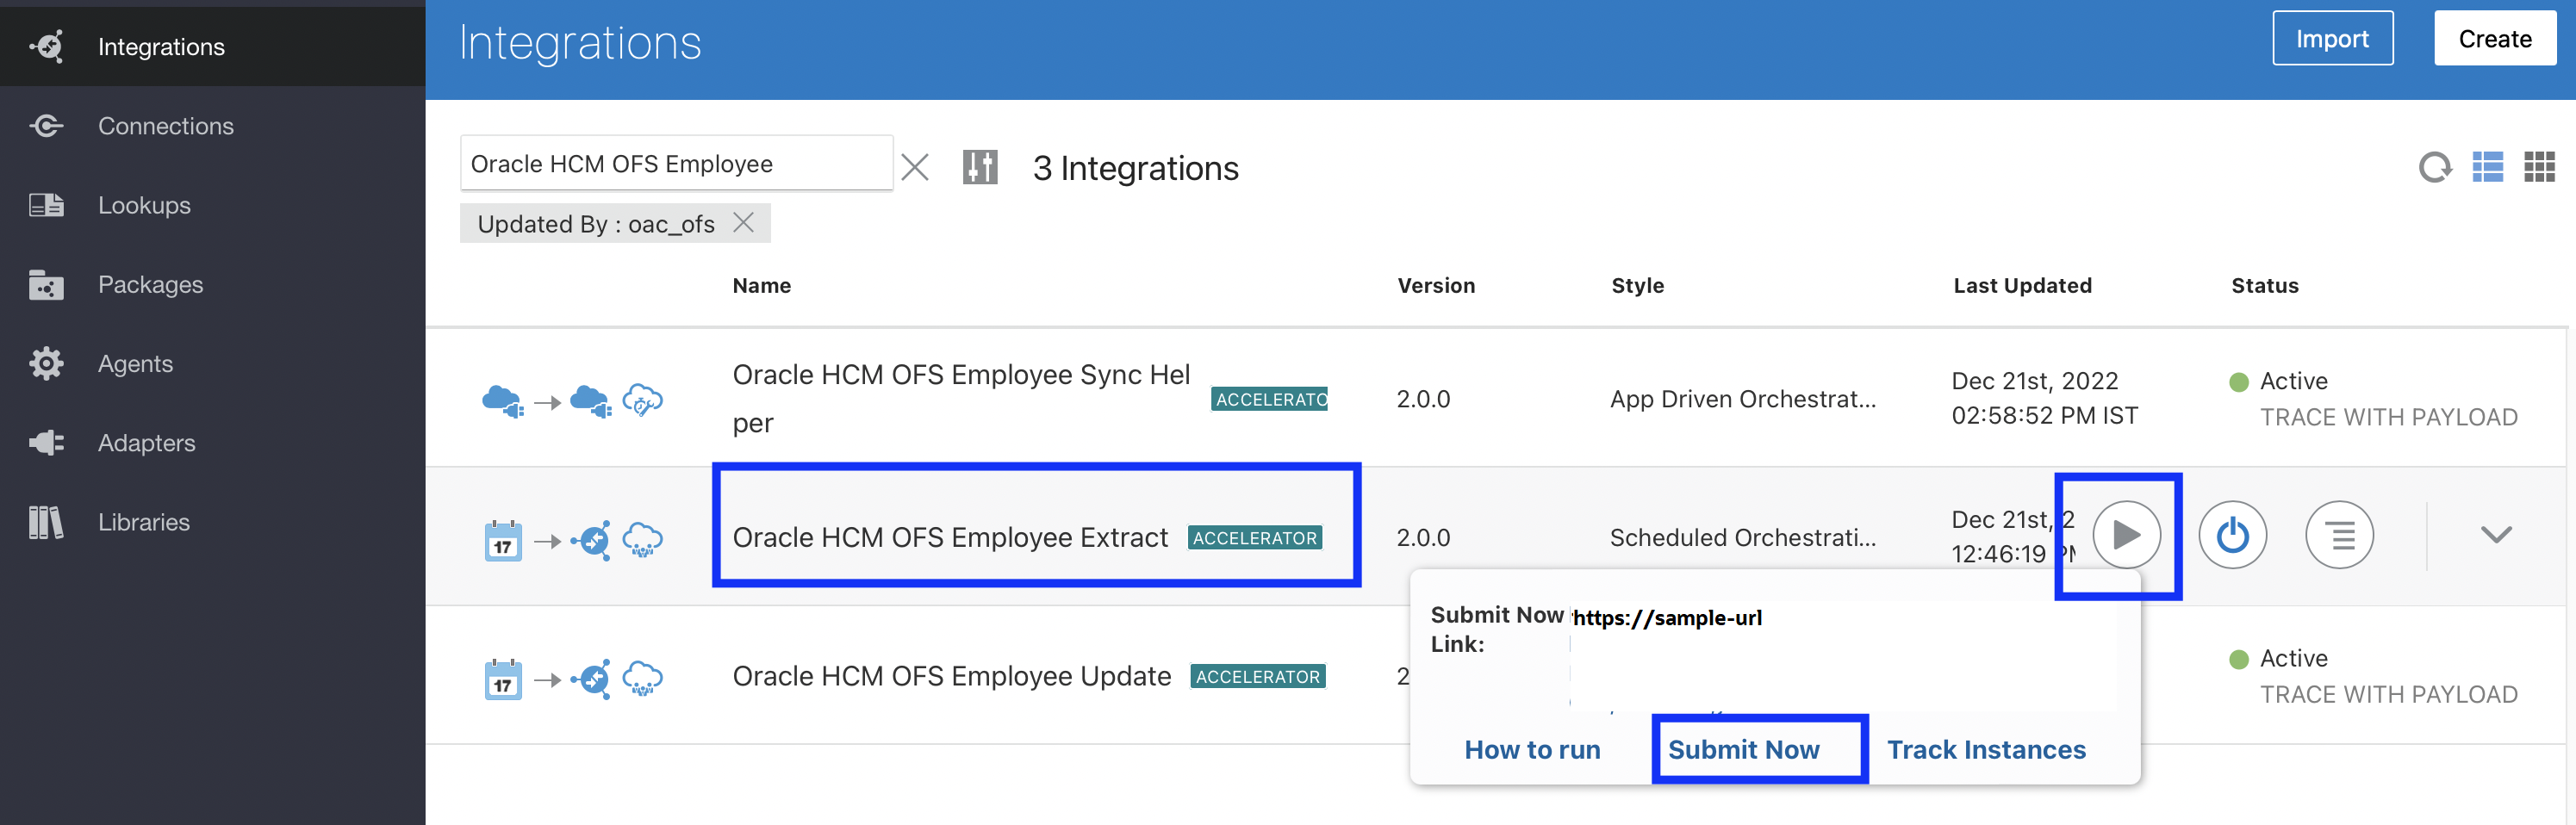Click the Import button
Image resolution: width=2576 pixels, height=825 pixels.
click(2332, 38)
